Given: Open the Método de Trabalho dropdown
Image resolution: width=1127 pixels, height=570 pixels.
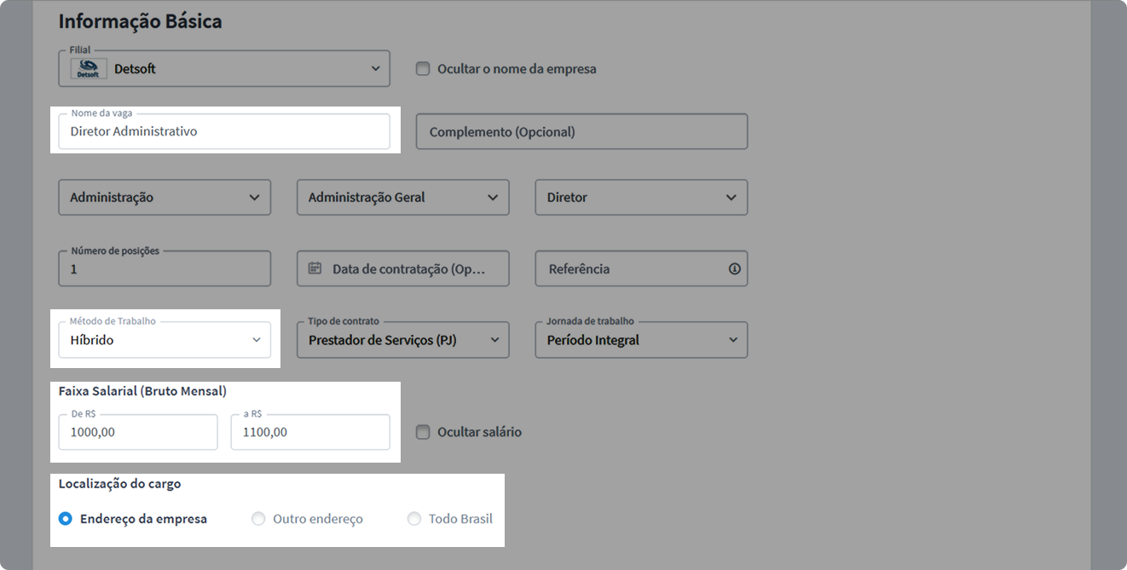Looking at the screenshot, I should [165, 340].
